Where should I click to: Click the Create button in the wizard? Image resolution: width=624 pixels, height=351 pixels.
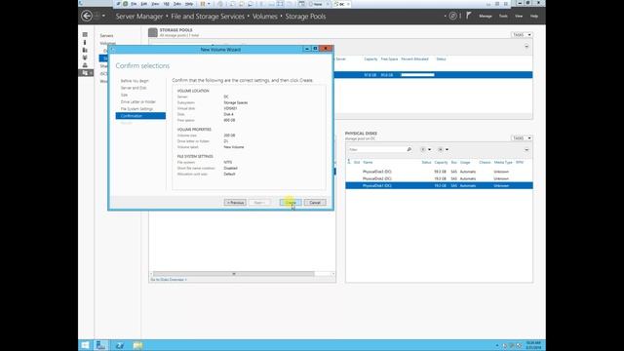291,203
